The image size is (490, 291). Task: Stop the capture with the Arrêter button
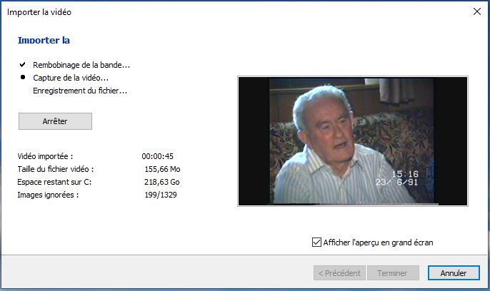(55, 121)
